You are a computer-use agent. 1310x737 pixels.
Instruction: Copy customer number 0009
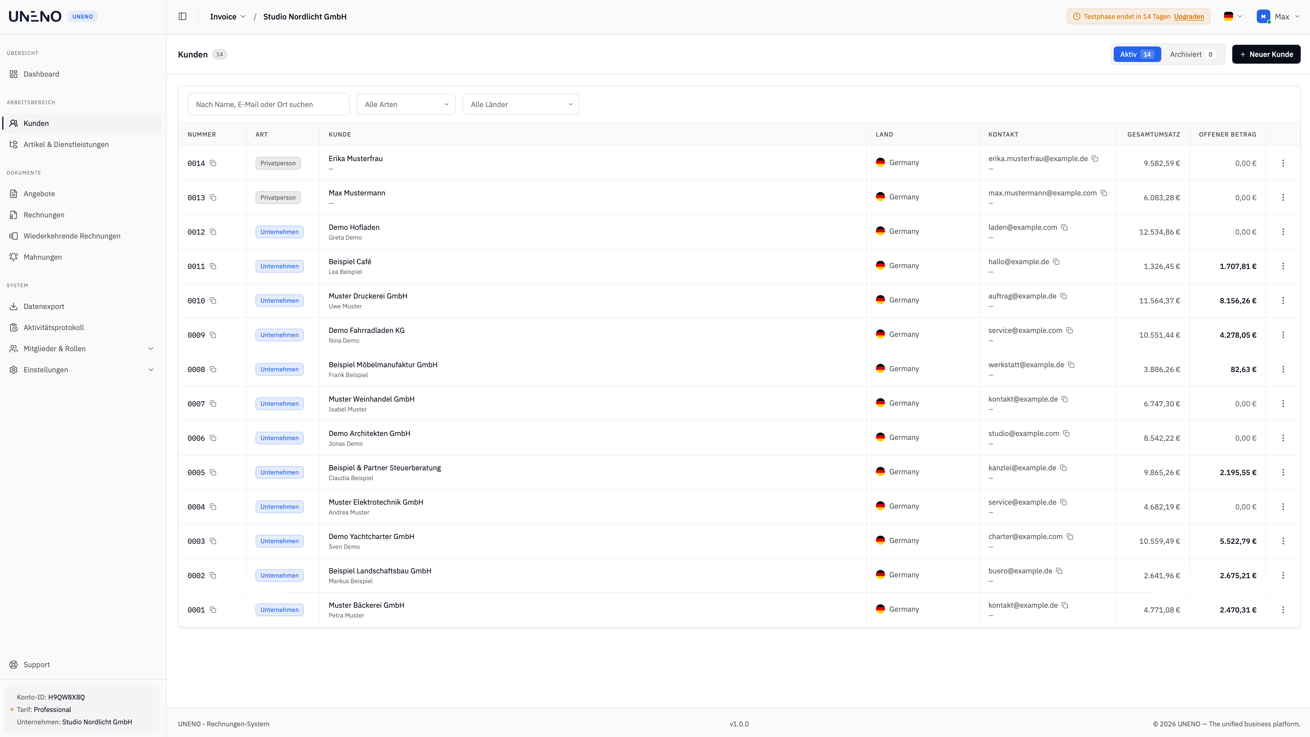coord(213,335)
